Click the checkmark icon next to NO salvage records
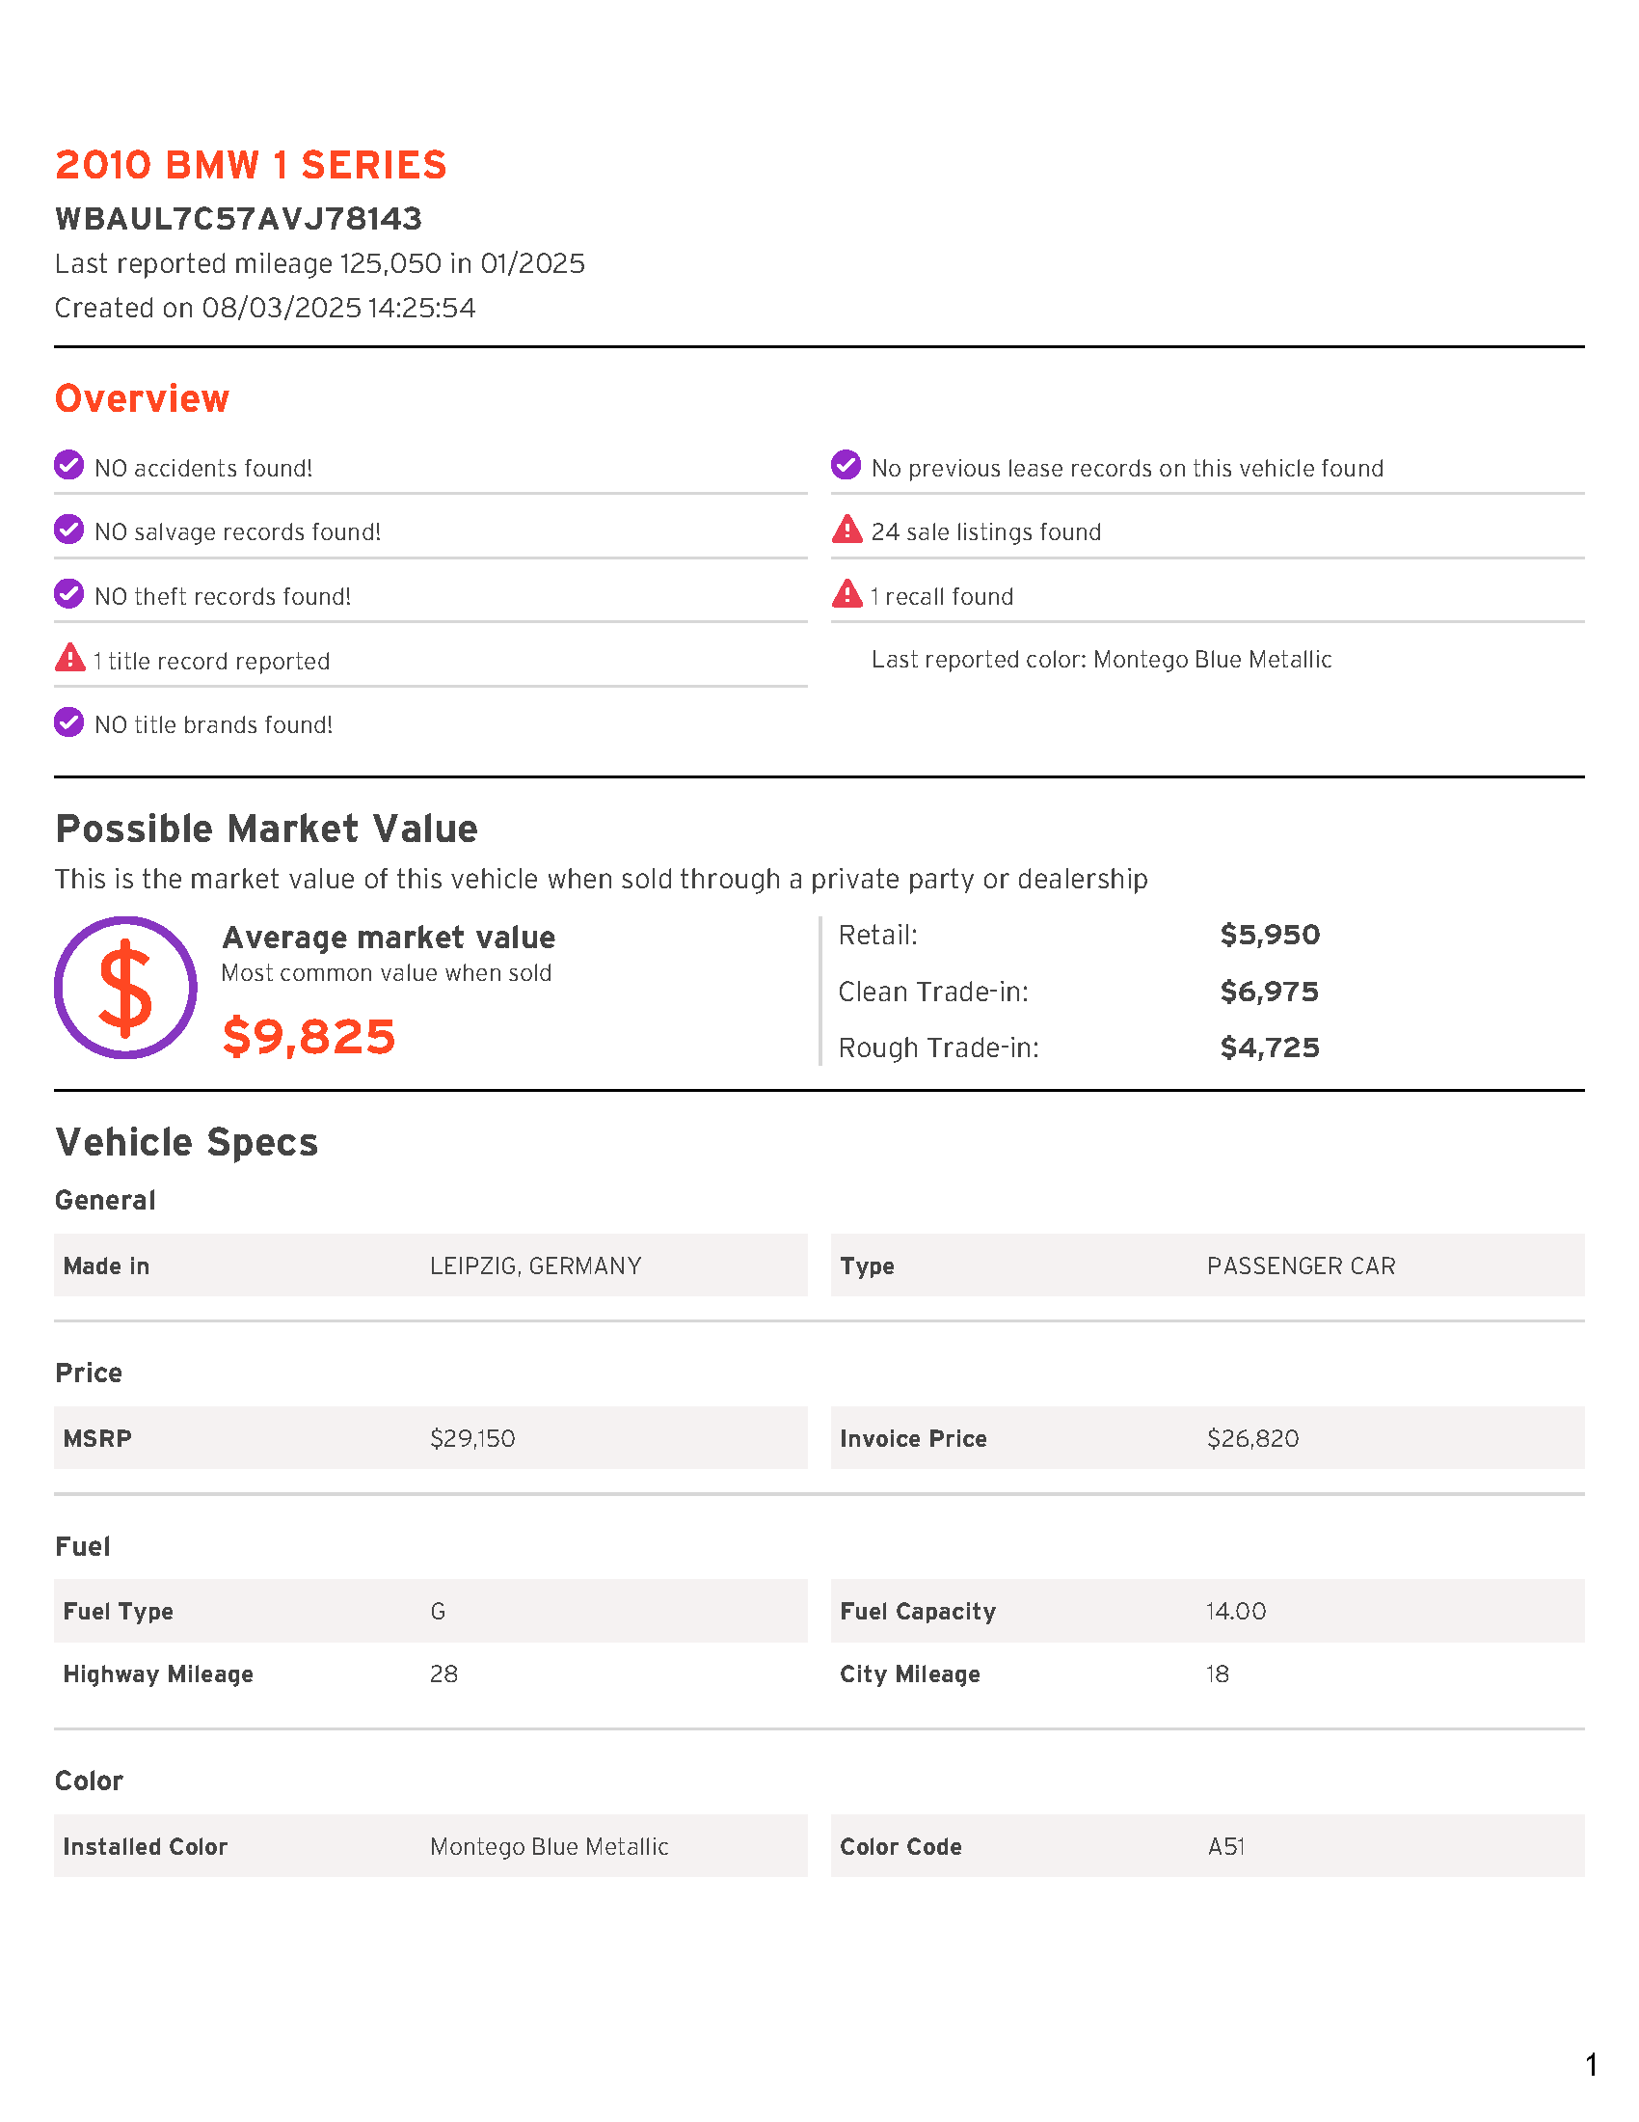The image size is (1639, 2122). pyautogui.click(x=69, y=530)
